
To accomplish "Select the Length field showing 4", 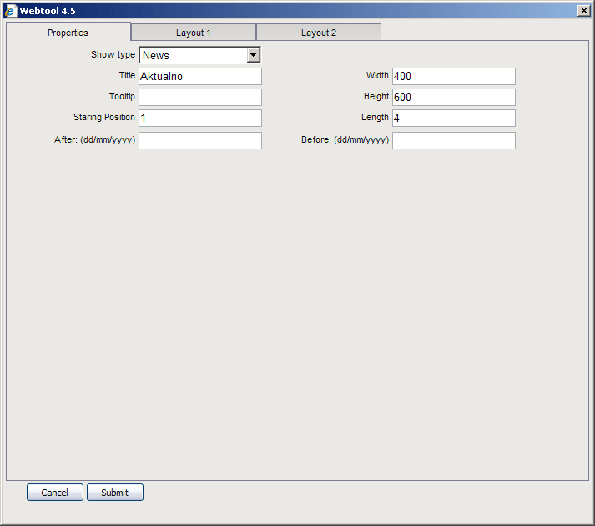I will pos(453,119).
